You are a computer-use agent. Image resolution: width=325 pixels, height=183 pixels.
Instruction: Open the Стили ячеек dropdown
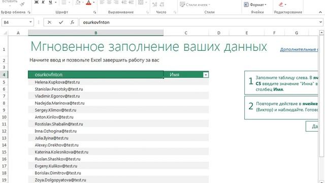coord(195,5)
